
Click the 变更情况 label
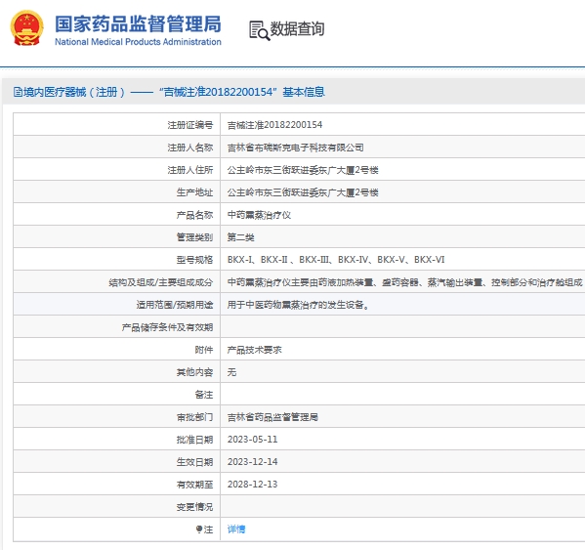(x=194, y=507)
